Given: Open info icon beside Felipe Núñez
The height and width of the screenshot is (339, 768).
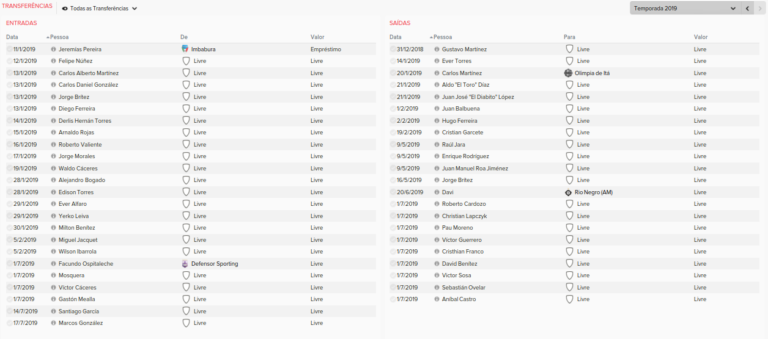Looking at the screenshot, I should point(53,61).
